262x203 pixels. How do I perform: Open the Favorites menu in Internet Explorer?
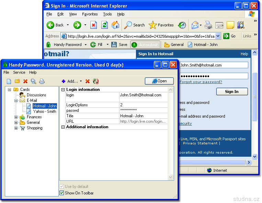coord(90,14)
